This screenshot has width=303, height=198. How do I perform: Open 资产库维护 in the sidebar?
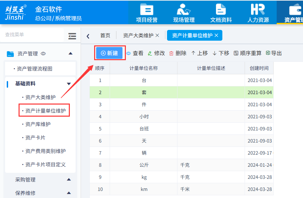pos(38,124)
